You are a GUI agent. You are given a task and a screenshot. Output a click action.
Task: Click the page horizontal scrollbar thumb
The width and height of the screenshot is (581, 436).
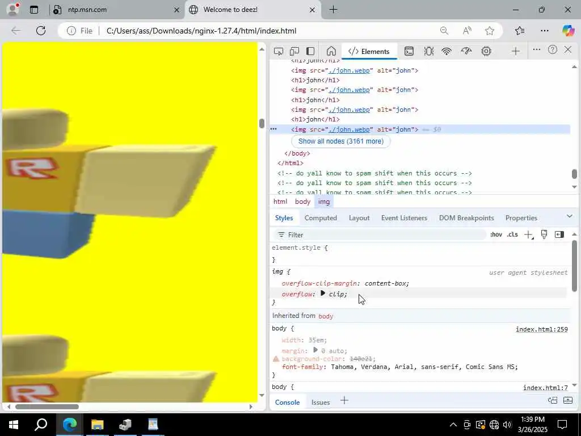pos(47,406)
